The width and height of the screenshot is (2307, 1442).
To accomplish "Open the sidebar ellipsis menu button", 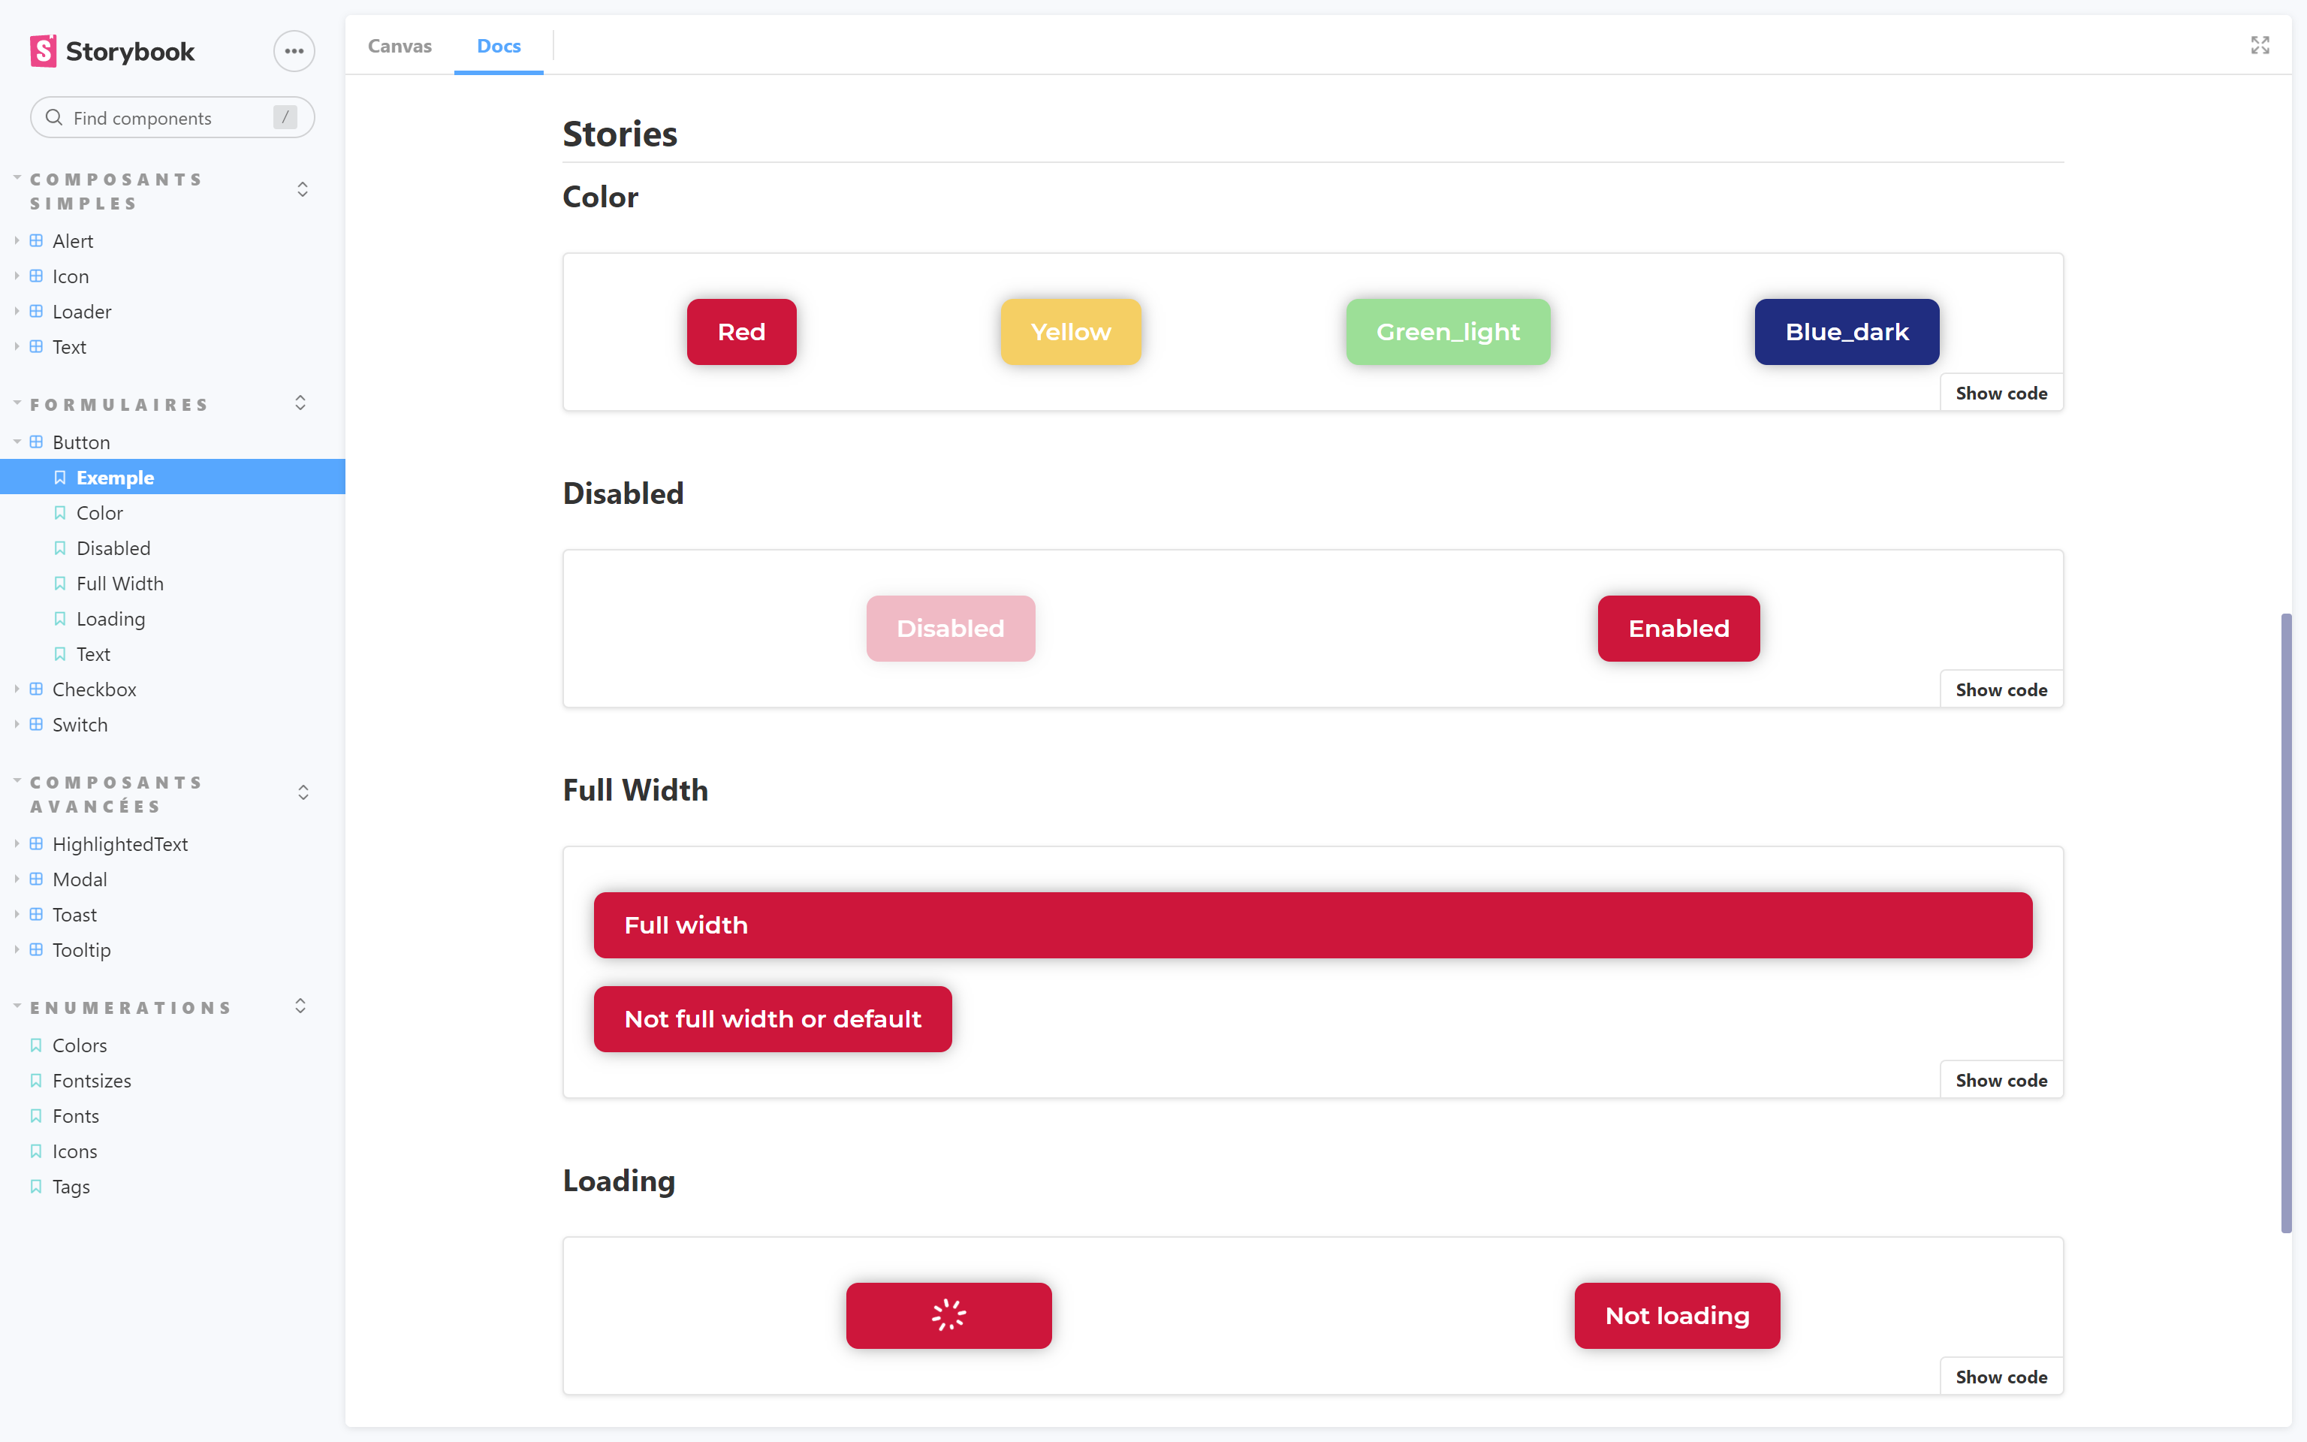I will coord(294,52).
